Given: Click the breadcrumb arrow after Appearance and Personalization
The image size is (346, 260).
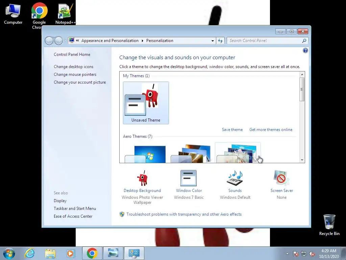Looking at the screenshot, I should [x=142, y=41].
